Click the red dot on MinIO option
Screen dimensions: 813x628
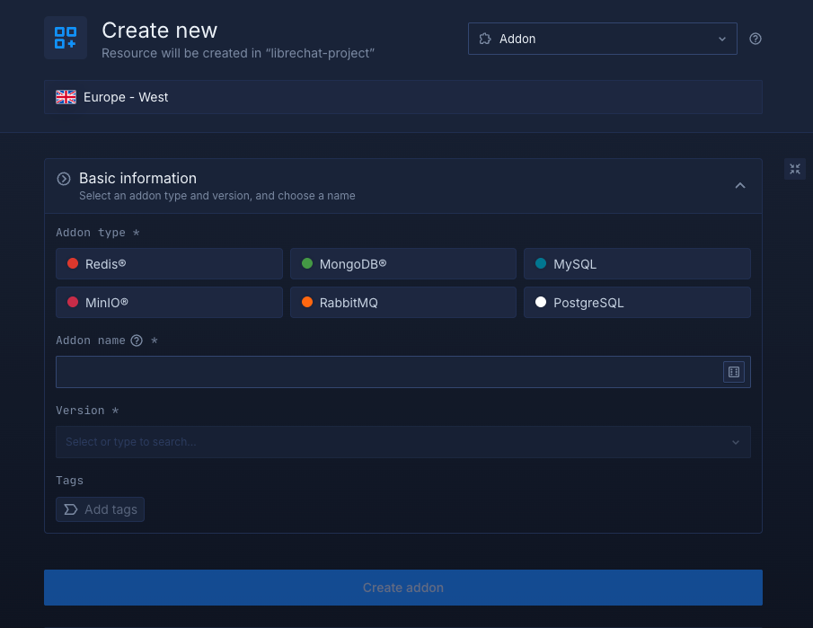click(73, 303)
